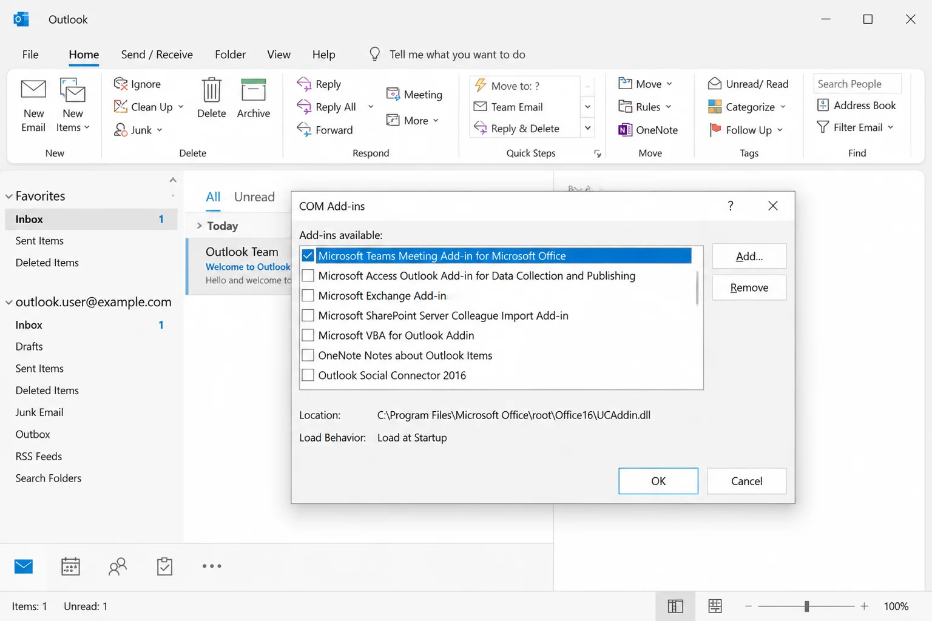932x621 pixels.
Task: Open the View ribbon tab
Action: click(x=279, y=54)
